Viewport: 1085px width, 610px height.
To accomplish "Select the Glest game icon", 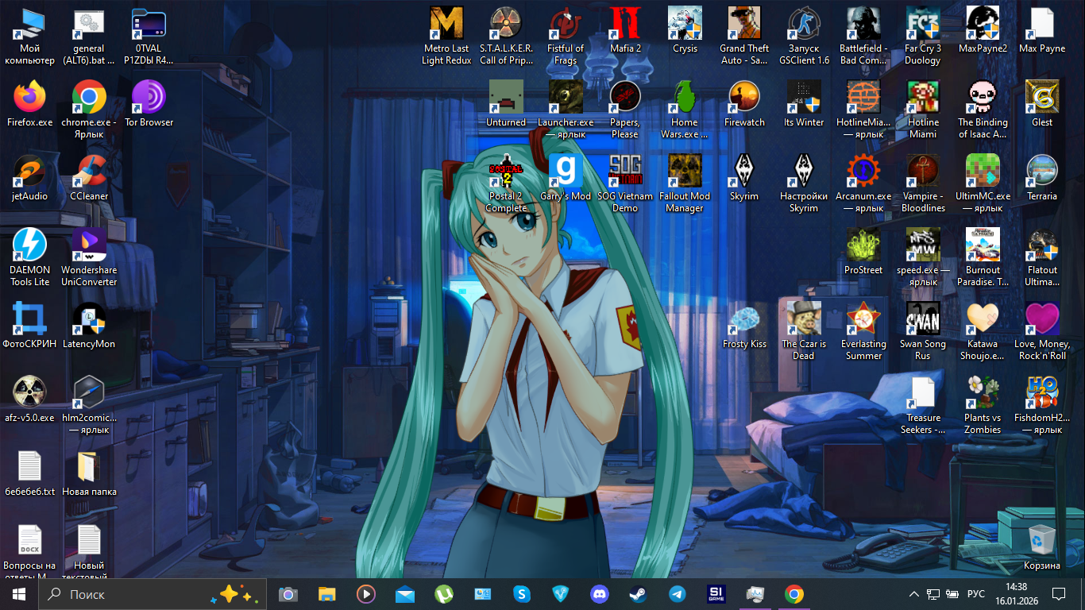I will click(x=1042, y=105).
